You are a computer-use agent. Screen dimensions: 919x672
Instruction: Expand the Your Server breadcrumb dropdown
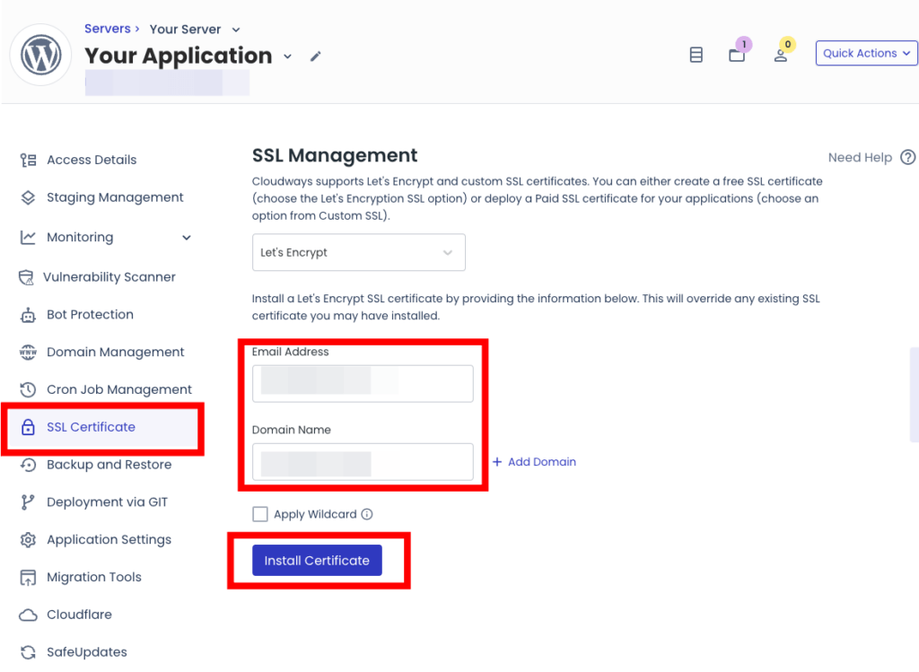[236, 30]
